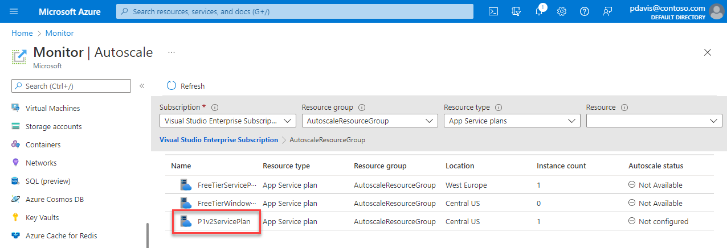727x248 pixels.
Task: Collapse the left sidebar with the chevron
Action: click(142, 86)
